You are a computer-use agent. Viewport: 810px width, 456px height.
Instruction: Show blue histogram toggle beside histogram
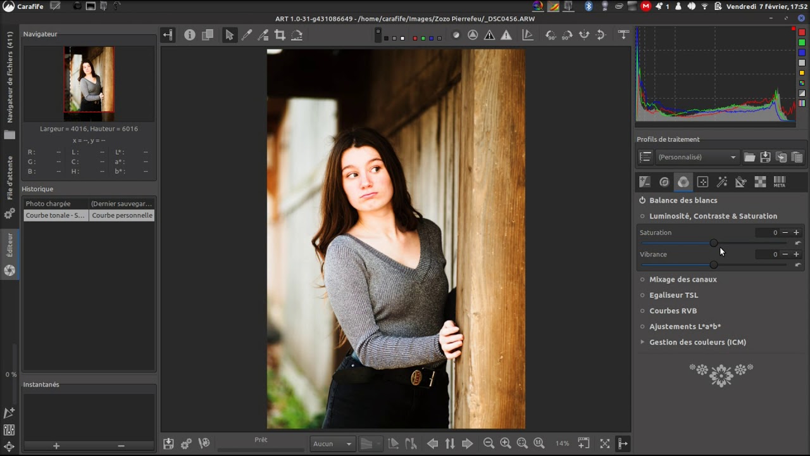coord(802,53)
